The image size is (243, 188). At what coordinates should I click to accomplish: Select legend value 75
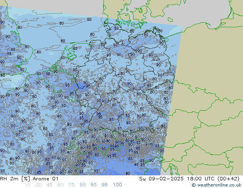point(71,185)
